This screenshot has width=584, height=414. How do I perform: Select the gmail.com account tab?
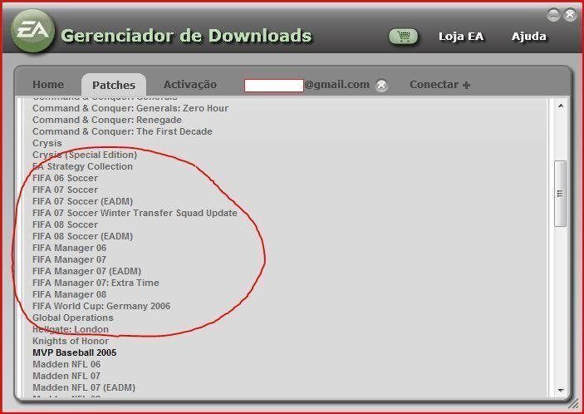click(307, 85)
